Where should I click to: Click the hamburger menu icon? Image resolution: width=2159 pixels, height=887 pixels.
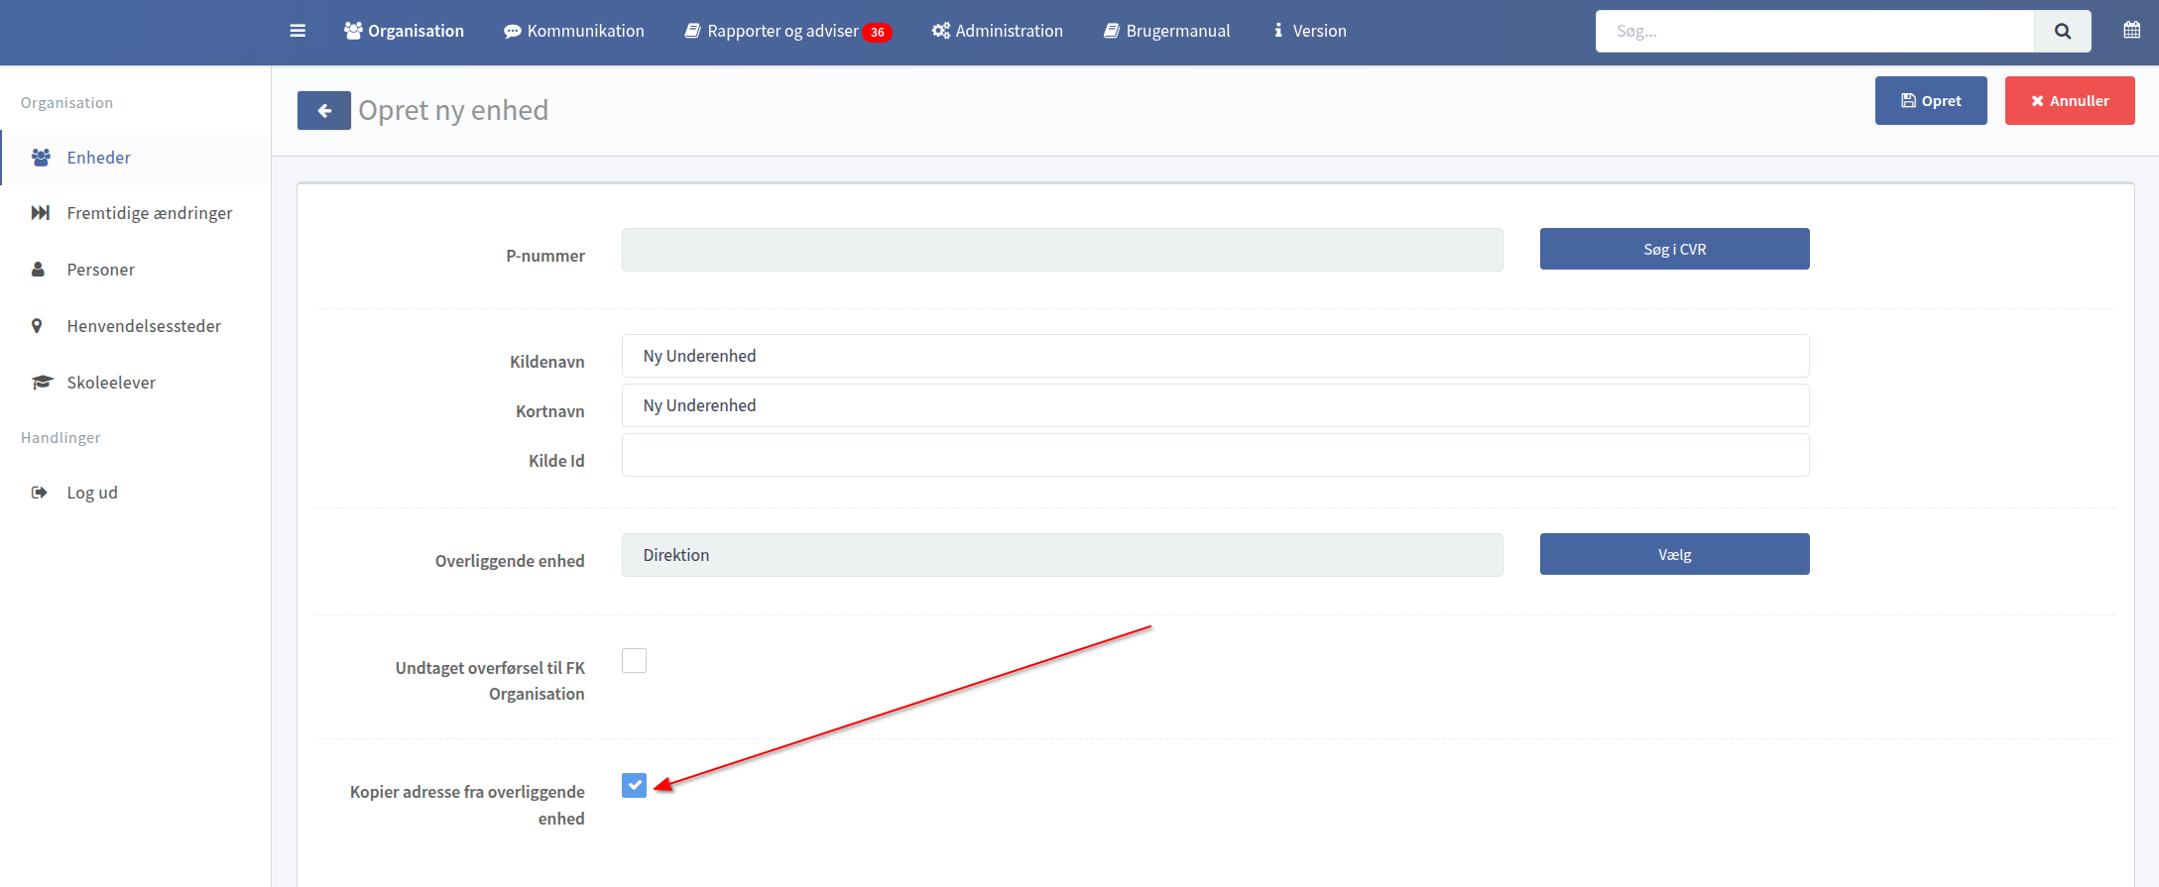click(298, 31)
